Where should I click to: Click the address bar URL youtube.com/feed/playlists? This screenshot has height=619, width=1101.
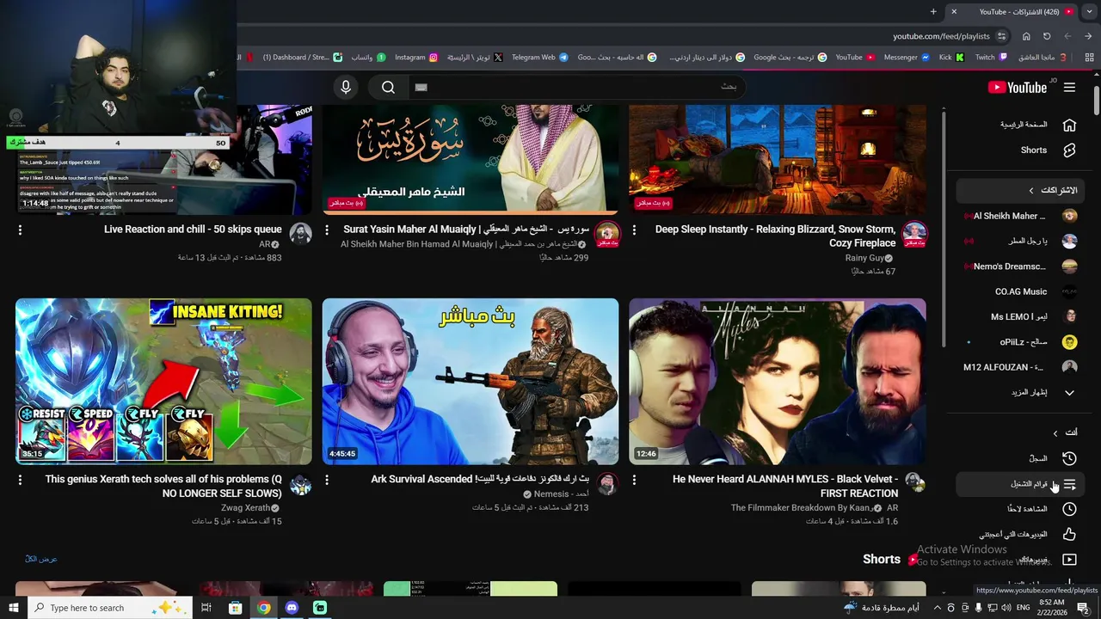[x=941, y=36]
